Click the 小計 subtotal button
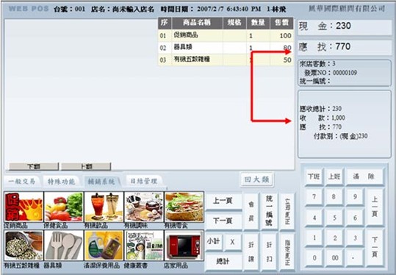This screenshot has width=396, height=275. [214, 242]
